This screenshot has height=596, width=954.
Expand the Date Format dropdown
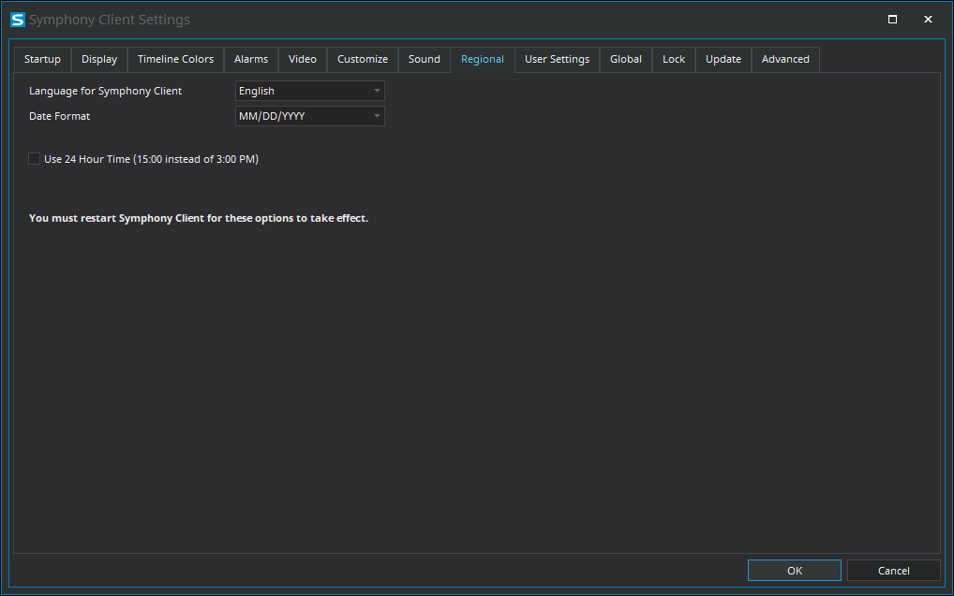pos(309,116)
